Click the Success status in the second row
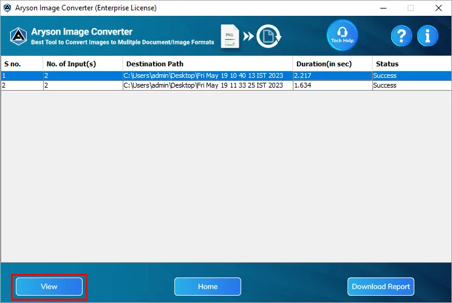Screen dimensions: 452x303 click(385, 85)
